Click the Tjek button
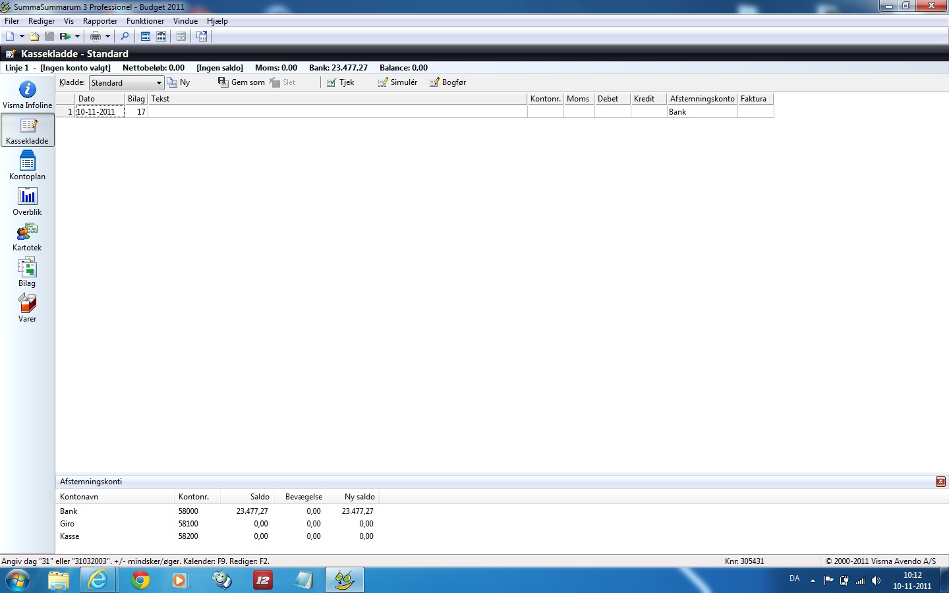The height and width of the screenshot is (593, 949). coord(341,82)
